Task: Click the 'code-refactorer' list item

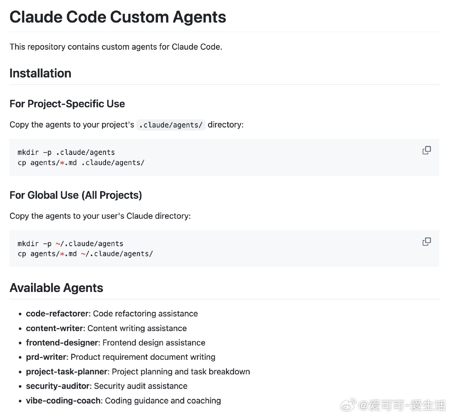Action: (x=112, y=314)
